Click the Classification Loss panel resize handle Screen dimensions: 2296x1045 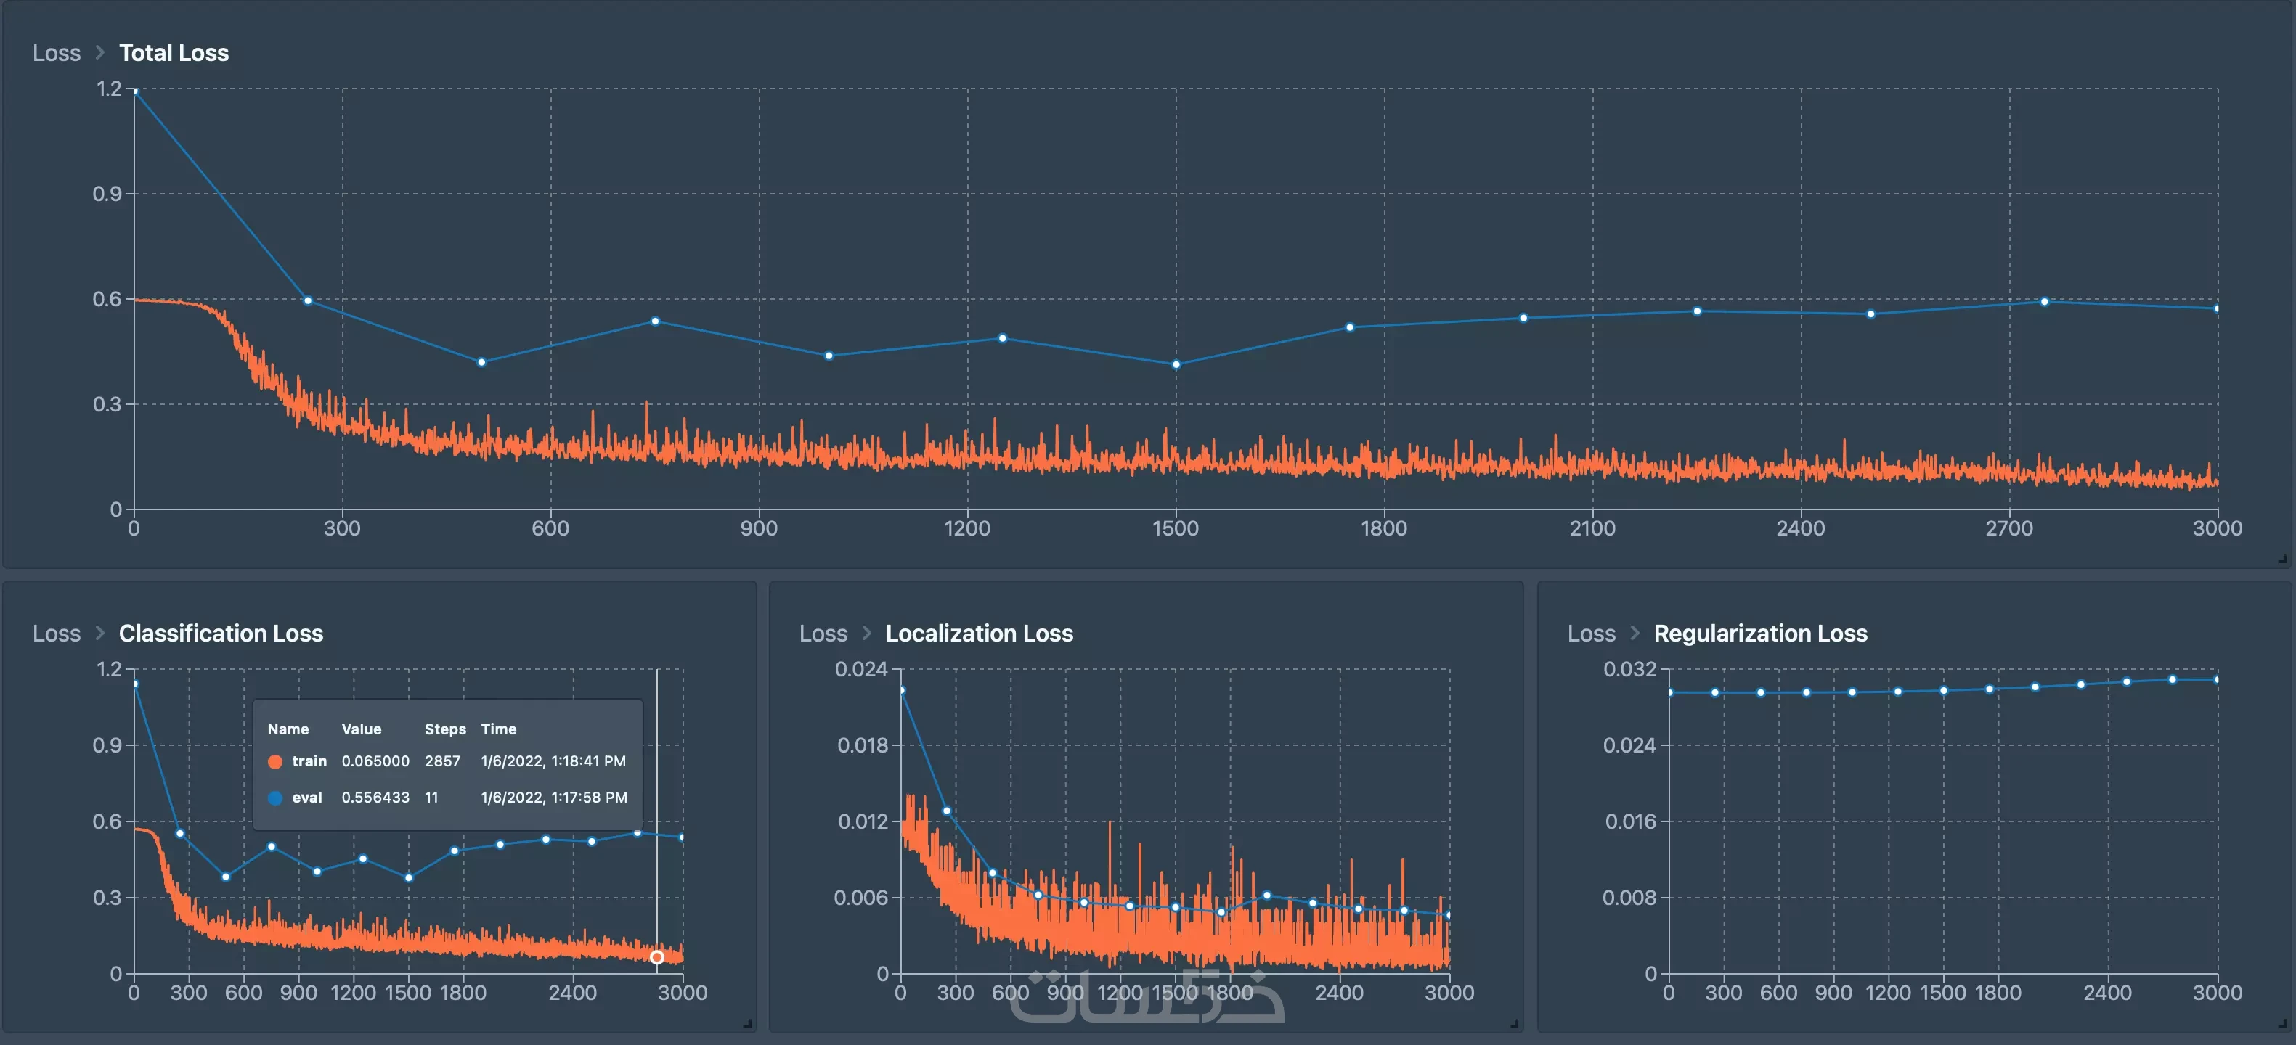click(747, 1024)
